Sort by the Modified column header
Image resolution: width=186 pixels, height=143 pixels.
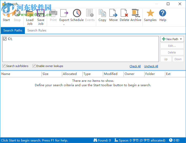point(113,74)
